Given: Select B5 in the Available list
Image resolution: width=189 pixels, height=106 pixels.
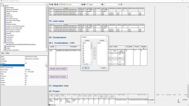Looking at the screenshot, I should [83, 52].
